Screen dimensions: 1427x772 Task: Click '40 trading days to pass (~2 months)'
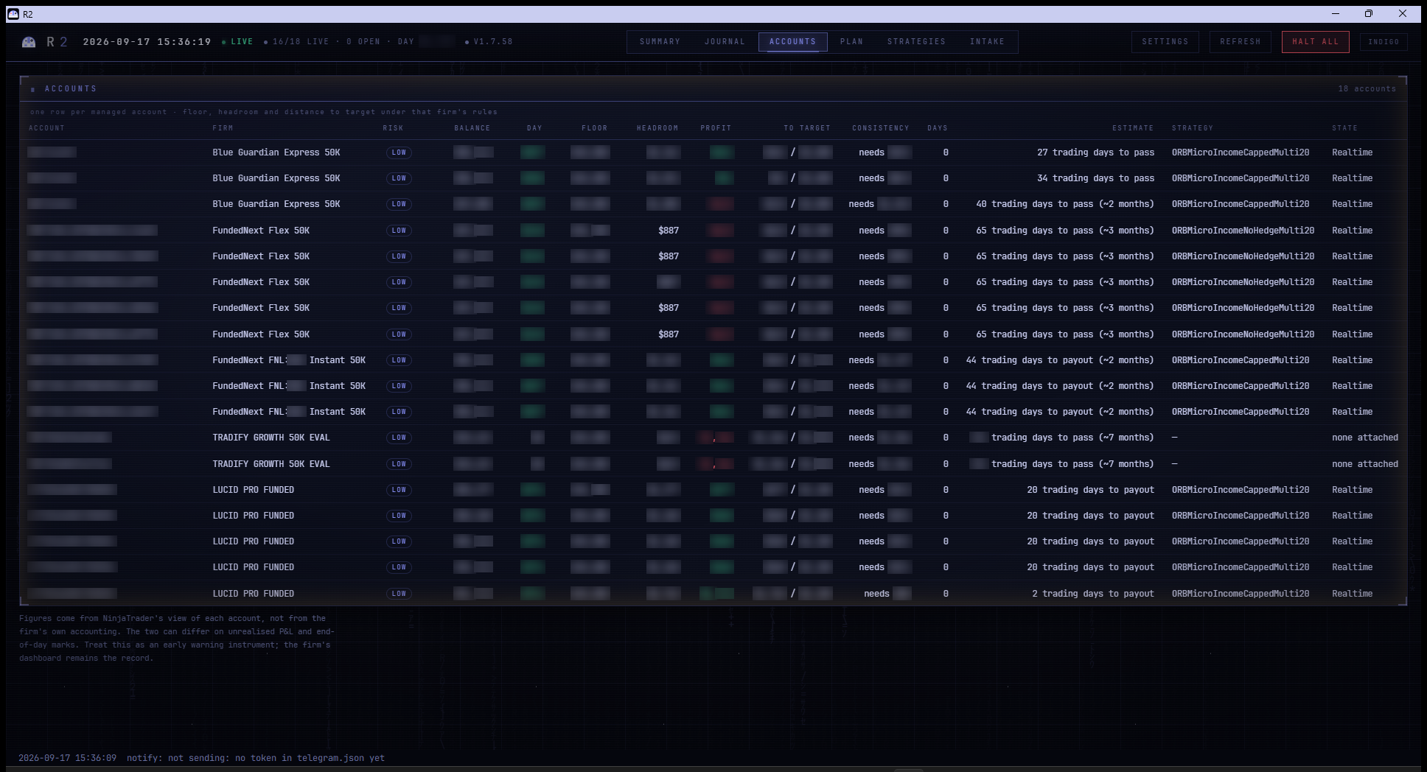pos(1065,204)
